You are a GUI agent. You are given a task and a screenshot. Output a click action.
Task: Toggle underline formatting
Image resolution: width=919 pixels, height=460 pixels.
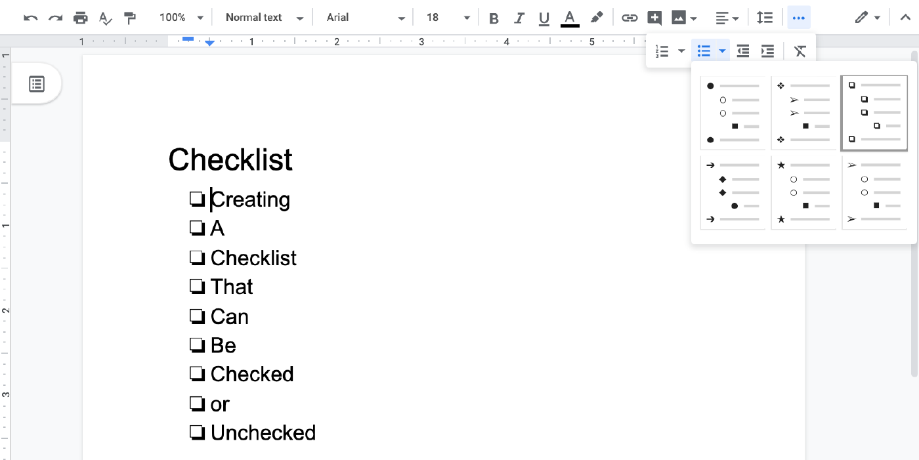tap(544, 18)
